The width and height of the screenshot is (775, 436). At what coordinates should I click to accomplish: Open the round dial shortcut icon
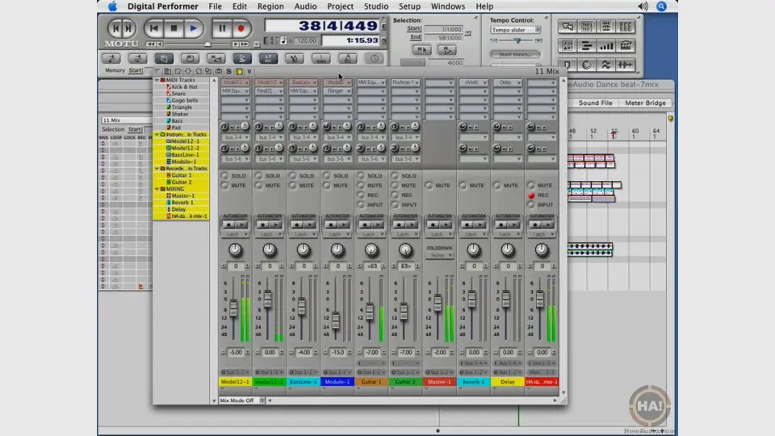[x=587, y=65]
